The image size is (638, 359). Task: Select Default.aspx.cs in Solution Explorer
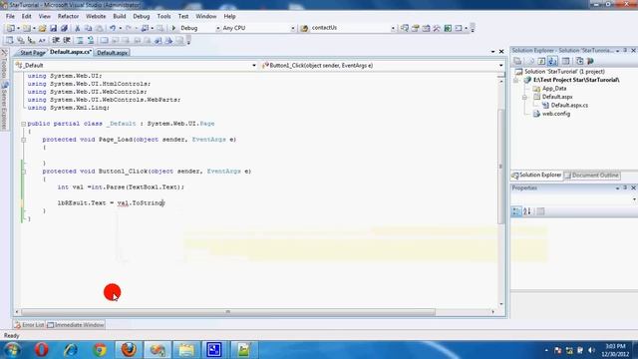click(x=565, y=106)
